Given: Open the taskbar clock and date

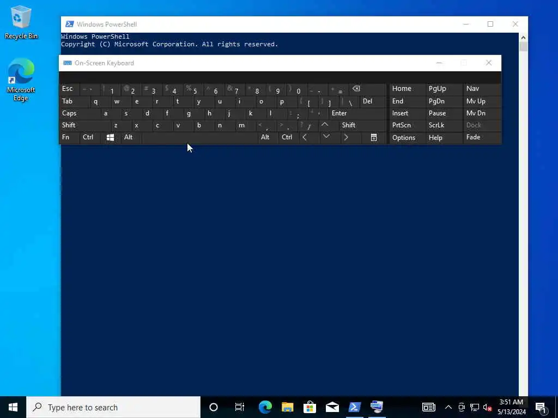Looking at the screenshot, I should pos(511,407).
